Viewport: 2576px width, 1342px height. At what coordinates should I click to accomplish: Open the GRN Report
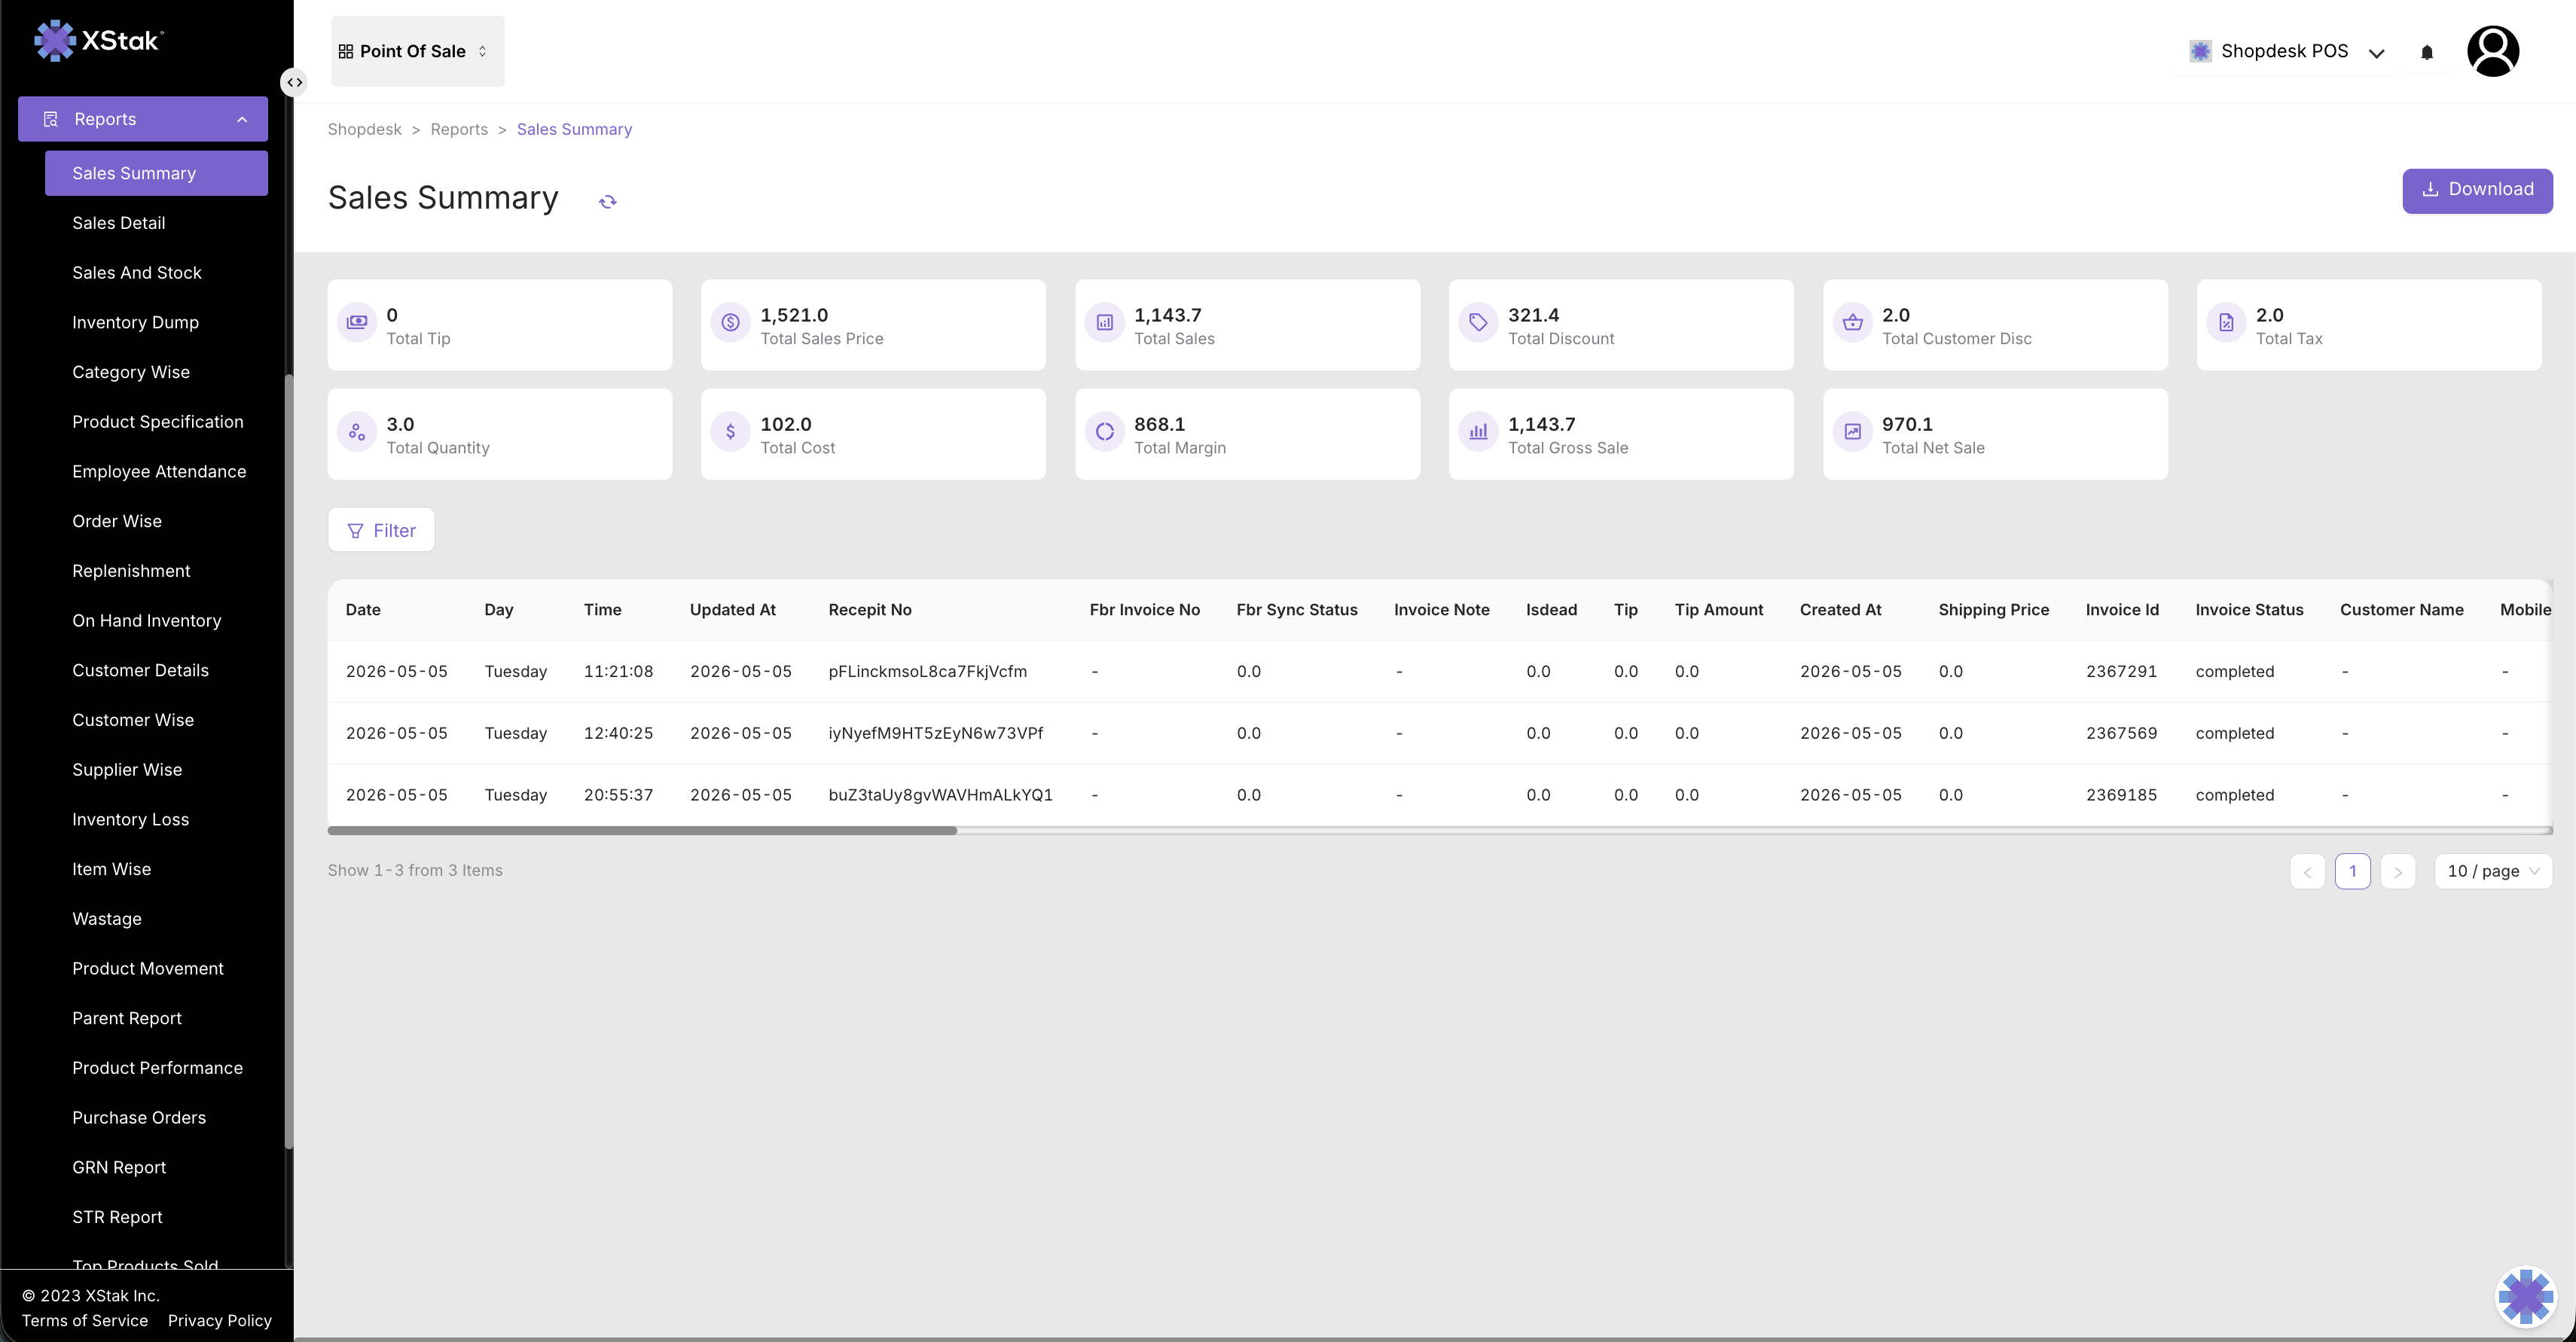[x=119, y=1167]
